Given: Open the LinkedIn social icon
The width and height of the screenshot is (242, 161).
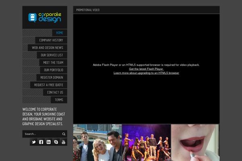Looking at the screenshot, I should tap(48, 142).
